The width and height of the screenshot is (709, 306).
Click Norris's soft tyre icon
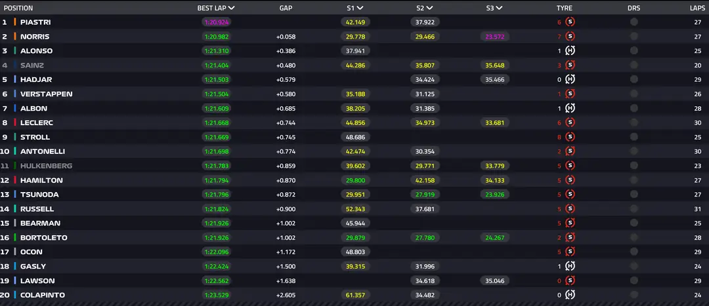tap(570, 36)
